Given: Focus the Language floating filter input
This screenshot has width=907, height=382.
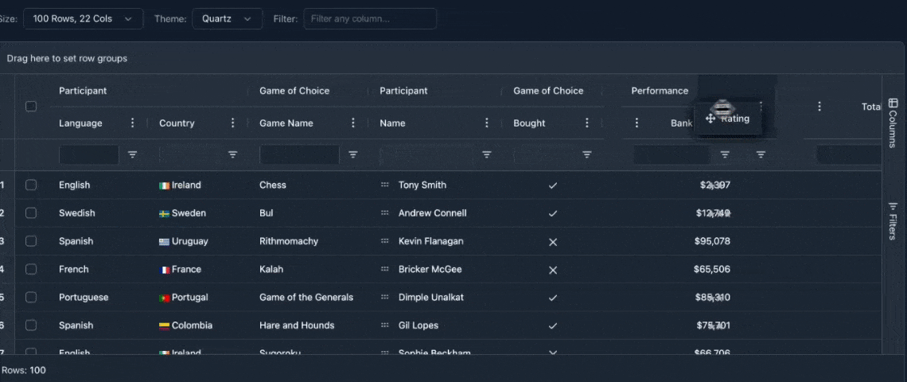Looking at the screenshot, I should [x=89, y=154].
